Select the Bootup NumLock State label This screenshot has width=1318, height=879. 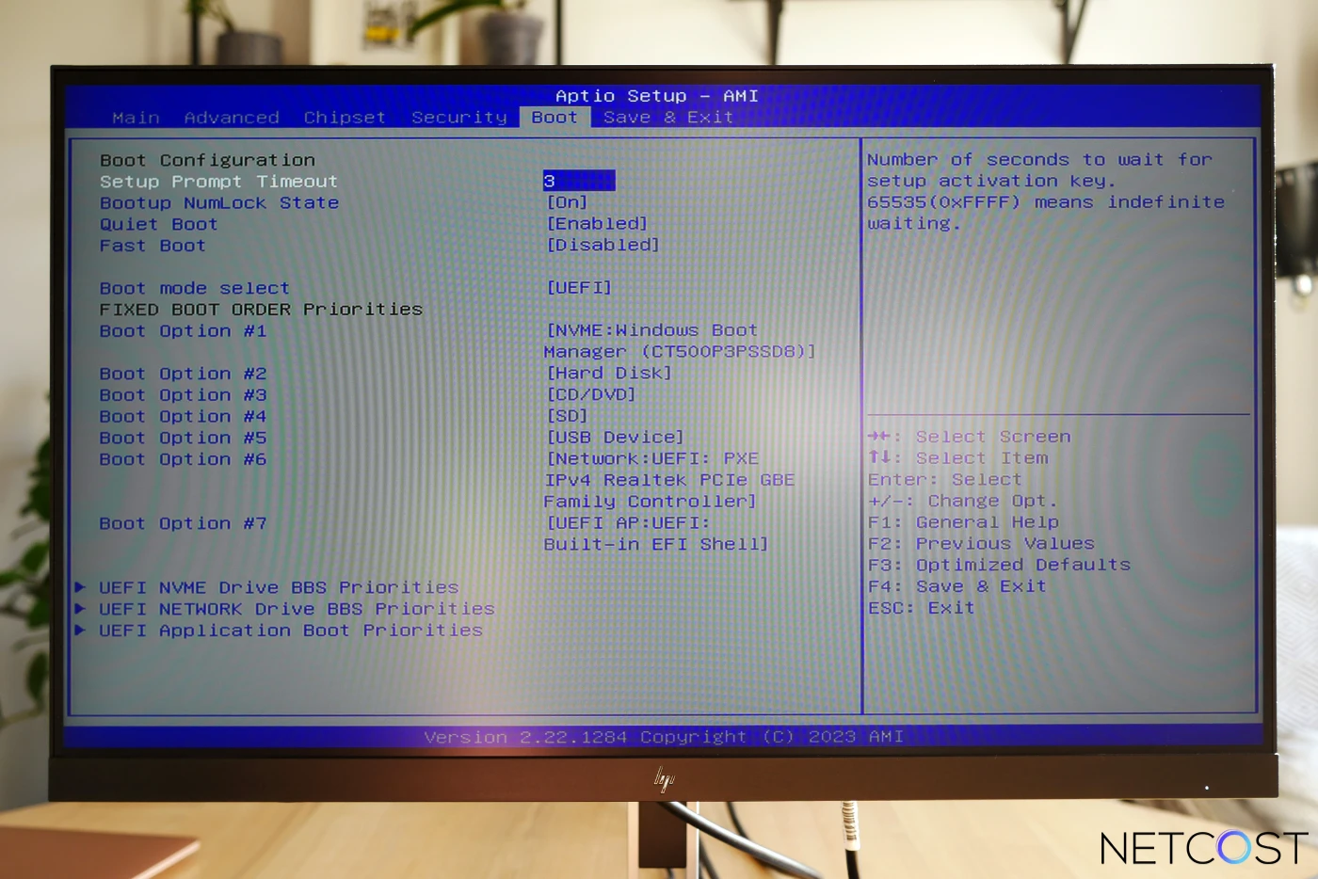(x=219, y=203)
